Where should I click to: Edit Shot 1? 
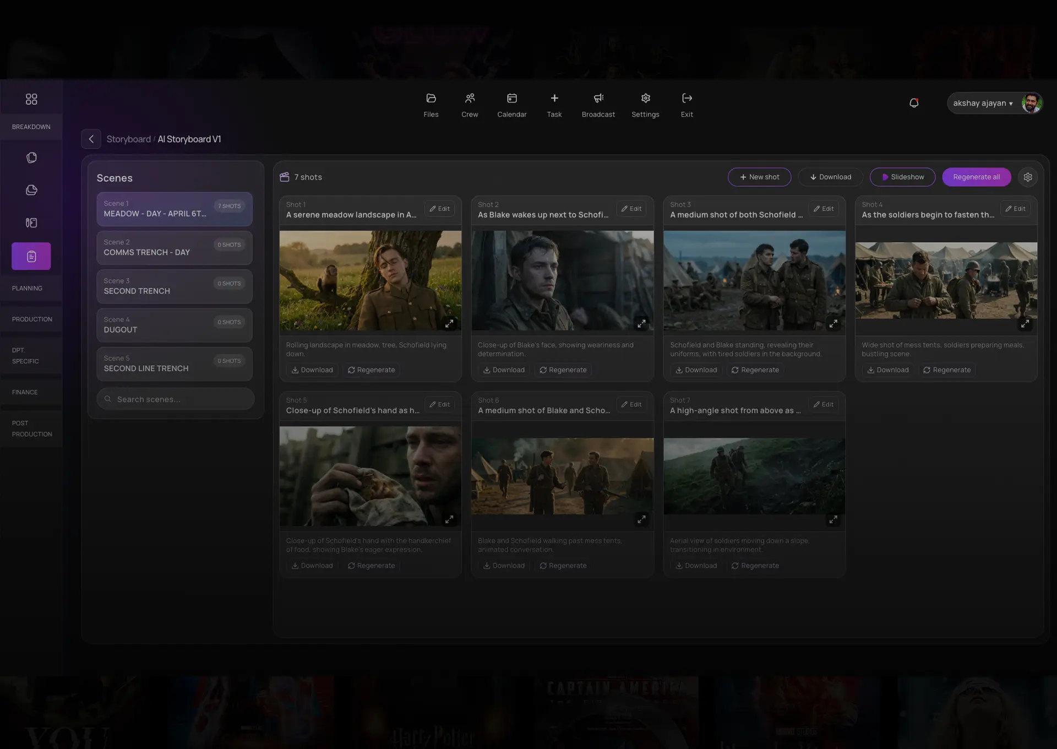click(440, 209)
